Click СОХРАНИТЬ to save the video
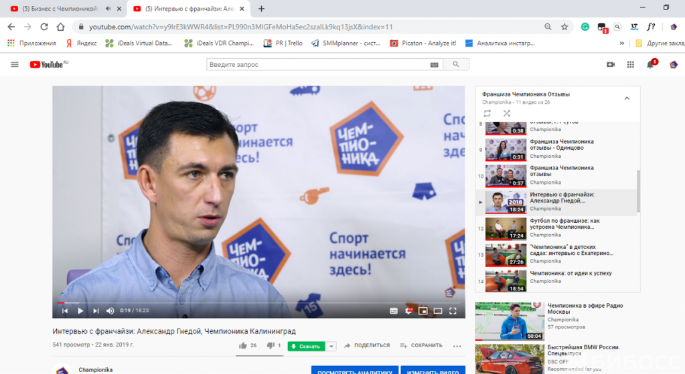Image resolution: width=685 pixels, height=374 pixels. pos(421,346)
